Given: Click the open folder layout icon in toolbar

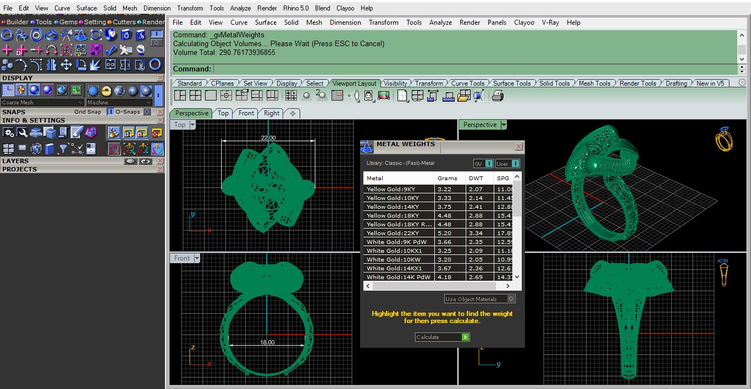Looking at the screenshot, I should click(x=463, y=96).
